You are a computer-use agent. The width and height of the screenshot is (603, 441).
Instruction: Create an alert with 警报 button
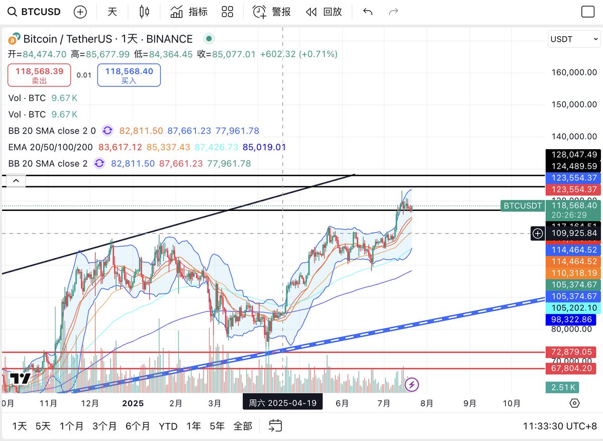click(x=271, y=12)
